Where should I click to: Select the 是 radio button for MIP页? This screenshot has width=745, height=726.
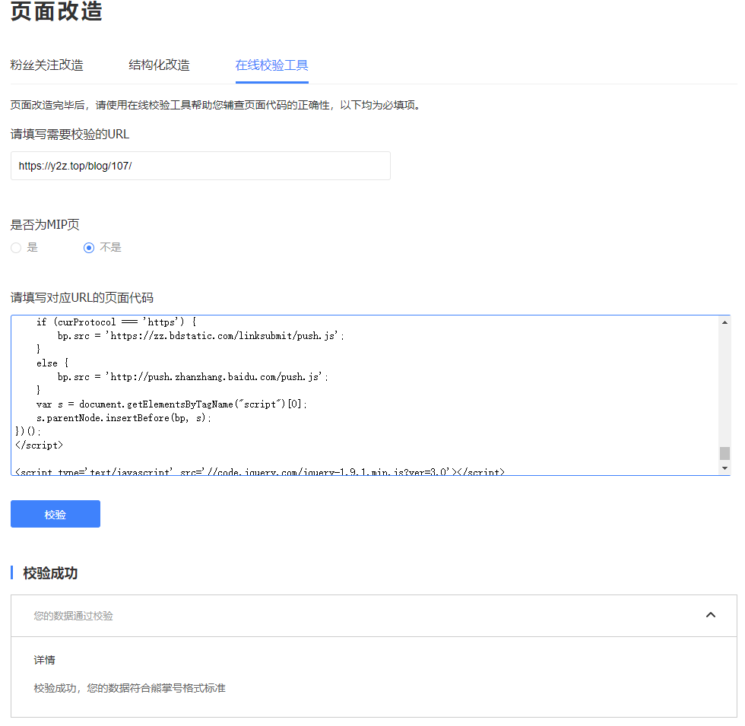pyautogui.click(x=16, y=248)
